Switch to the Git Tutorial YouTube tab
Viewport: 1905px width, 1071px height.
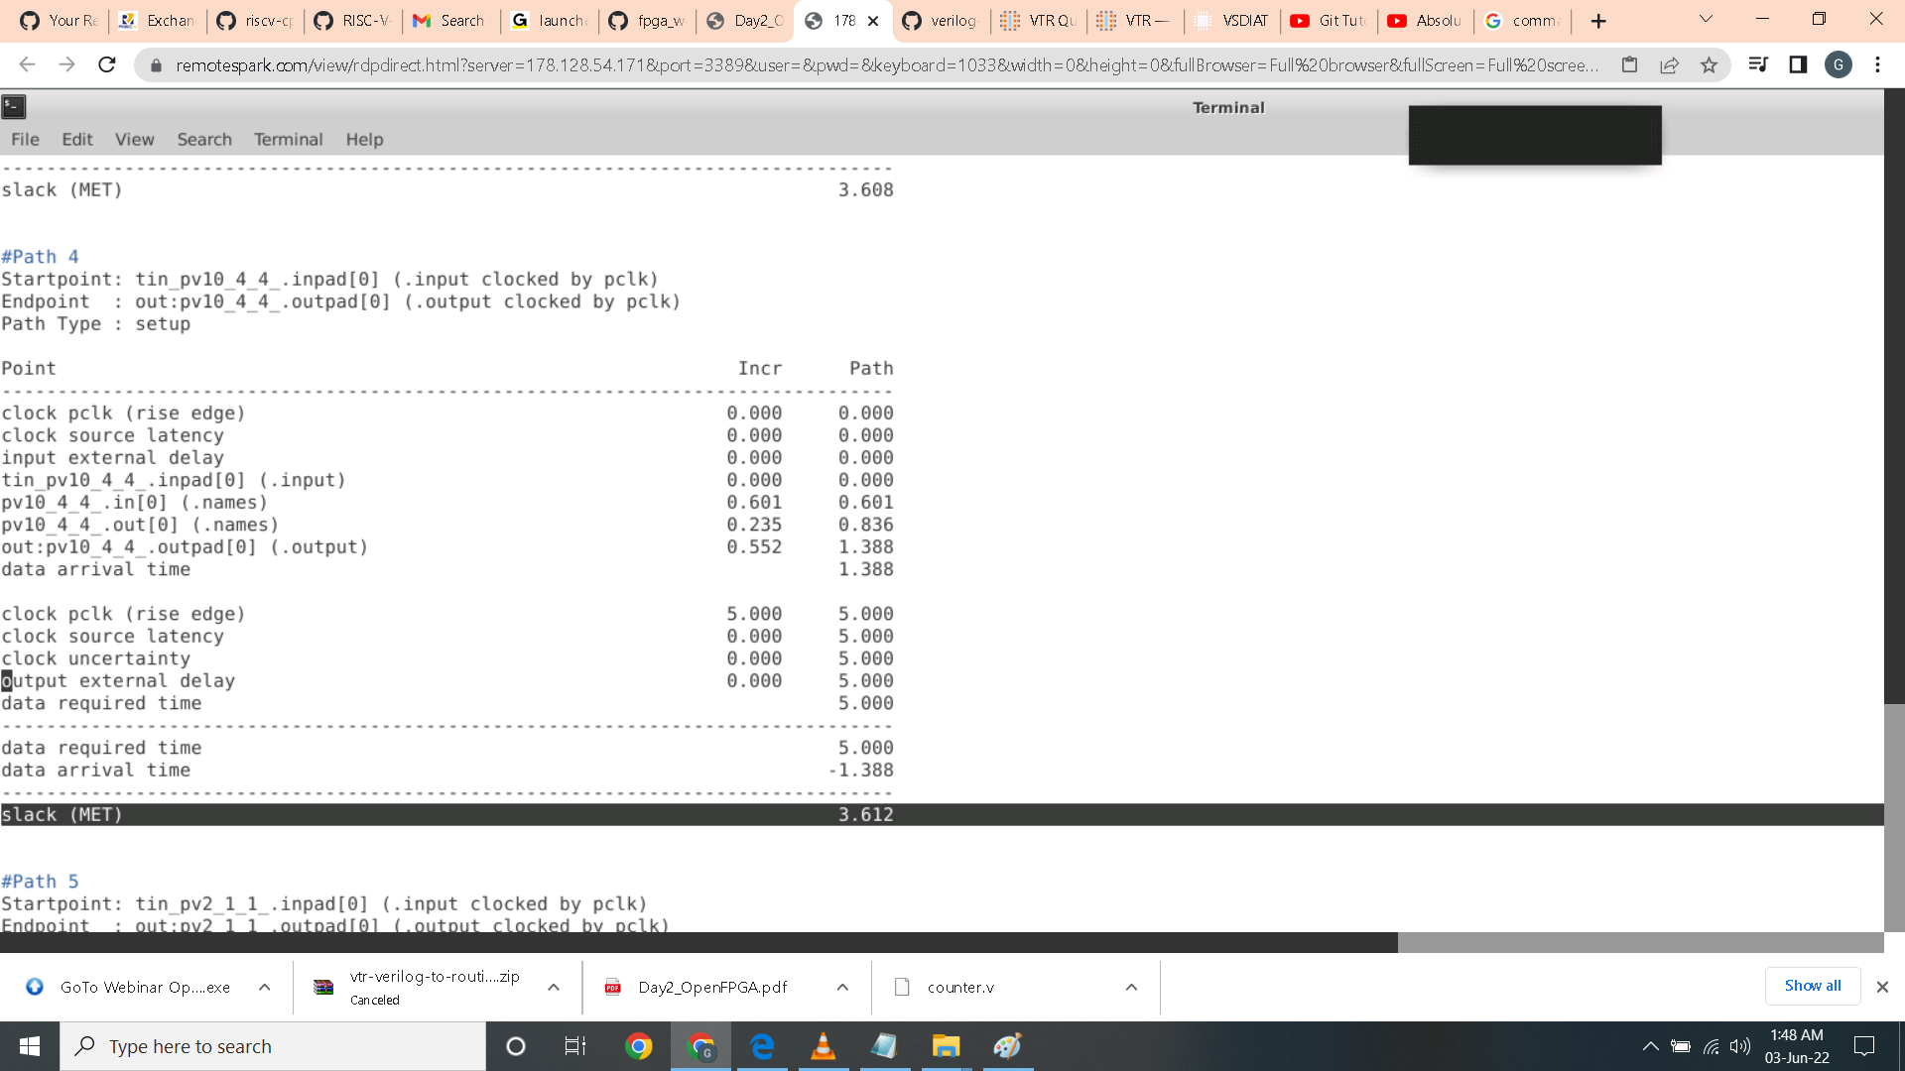pos(1329,21)
